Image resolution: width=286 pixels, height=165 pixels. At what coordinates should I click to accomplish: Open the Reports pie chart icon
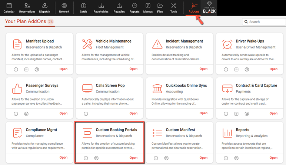pyautogui.click(x=134, y=8)
